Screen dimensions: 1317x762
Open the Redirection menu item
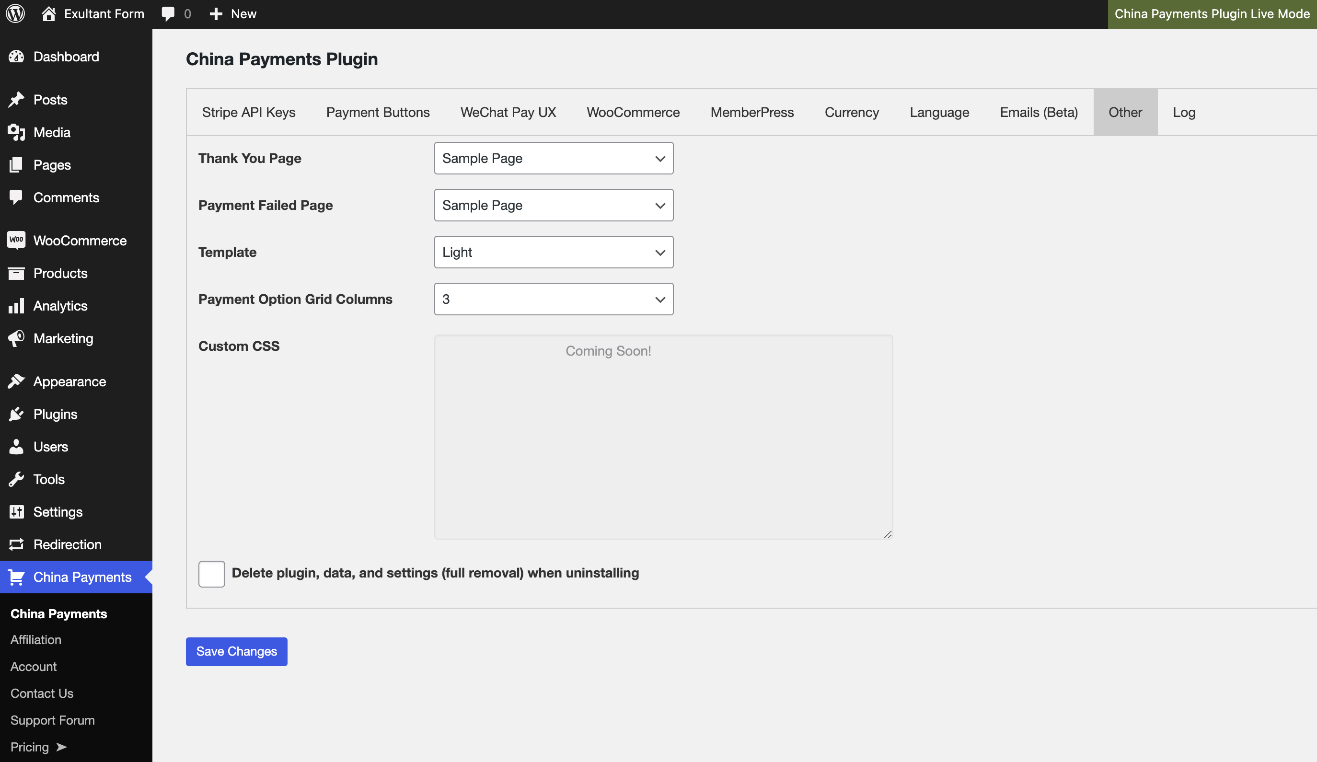coord(76,544)
